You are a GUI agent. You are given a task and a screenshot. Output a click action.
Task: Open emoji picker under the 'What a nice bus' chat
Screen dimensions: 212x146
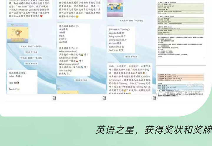point(105,98)
